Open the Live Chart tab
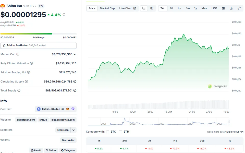 coord(128,8)
